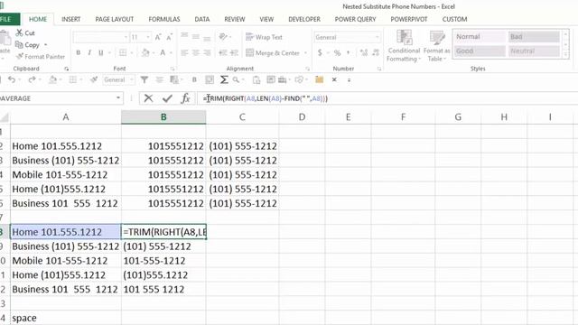Screen dimensions: 578x325
Task: Click Increase Decimal icon
Action: pyautogui.click(x=364, y=52)
